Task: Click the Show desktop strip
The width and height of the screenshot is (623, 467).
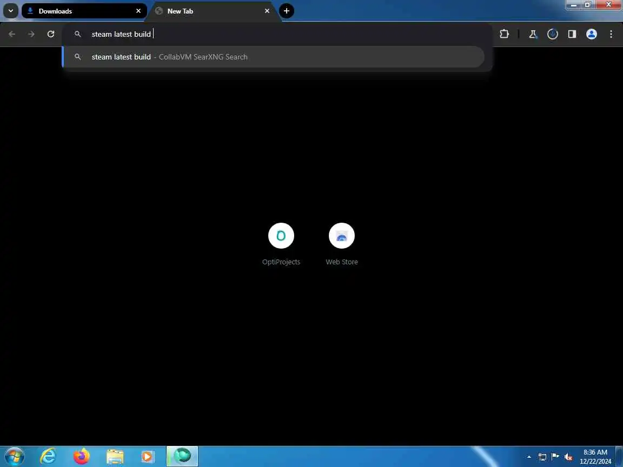Action: (619, 456)
